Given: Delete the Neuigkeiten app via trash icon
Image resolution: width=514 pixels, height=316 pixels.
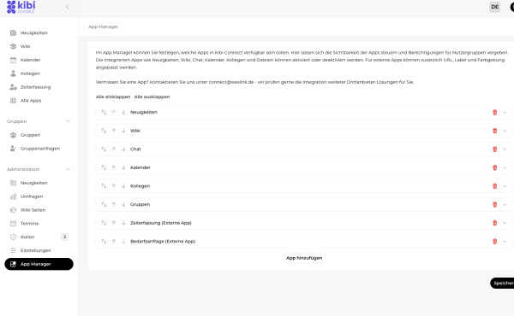Looking at the screenshot, I should click(494, 112).
